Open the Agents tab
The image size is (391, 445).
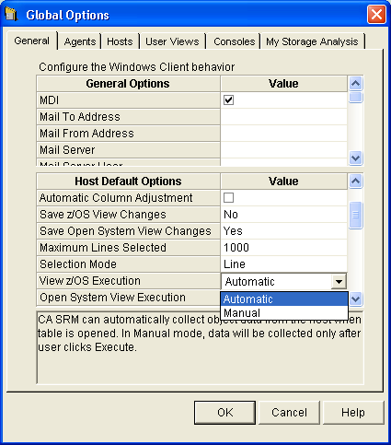tap(80, 41)
